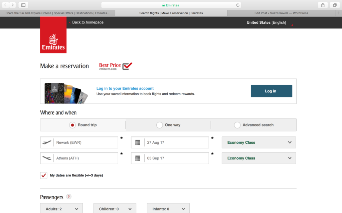The height and width of the screenshot is (213, 342).
Task: Click Safari's forward navigation arrow
Action: pyautogui.click(x=12, y=5)
